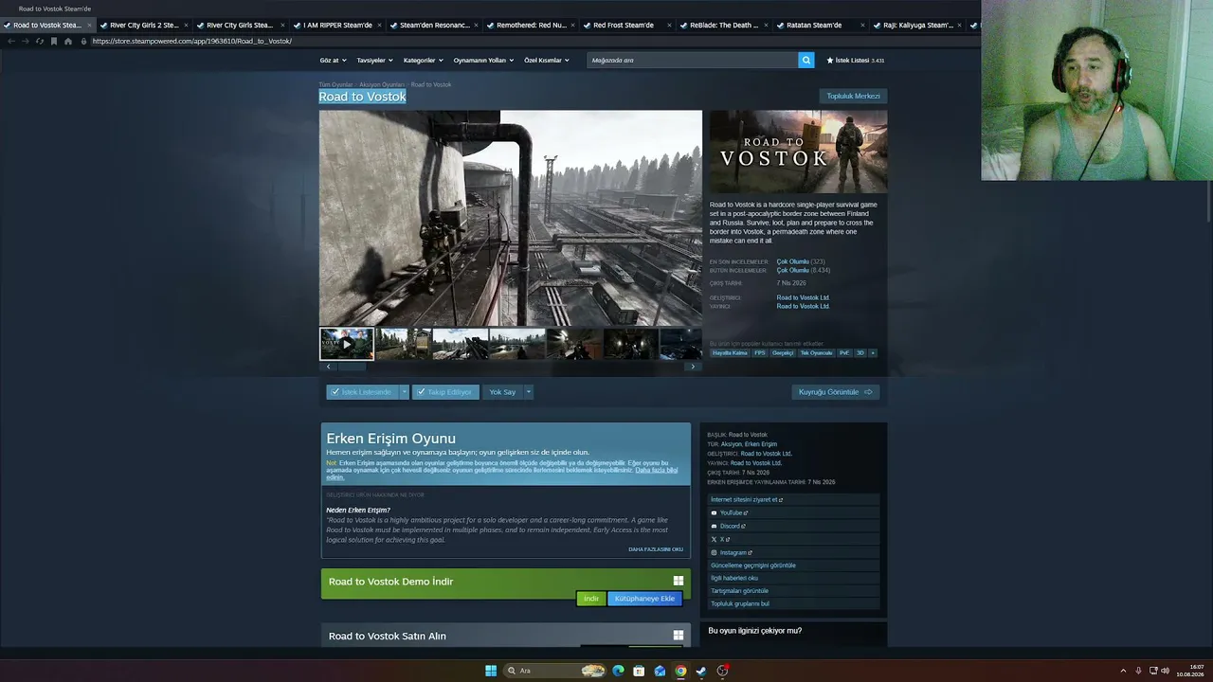
Task: Close the Red Frost tab
Action: (669, 26)
